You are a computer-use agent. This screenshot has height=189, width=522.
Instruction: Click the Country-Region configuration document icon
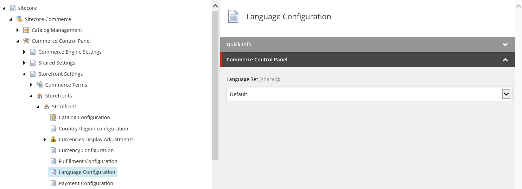click(53, 128)
